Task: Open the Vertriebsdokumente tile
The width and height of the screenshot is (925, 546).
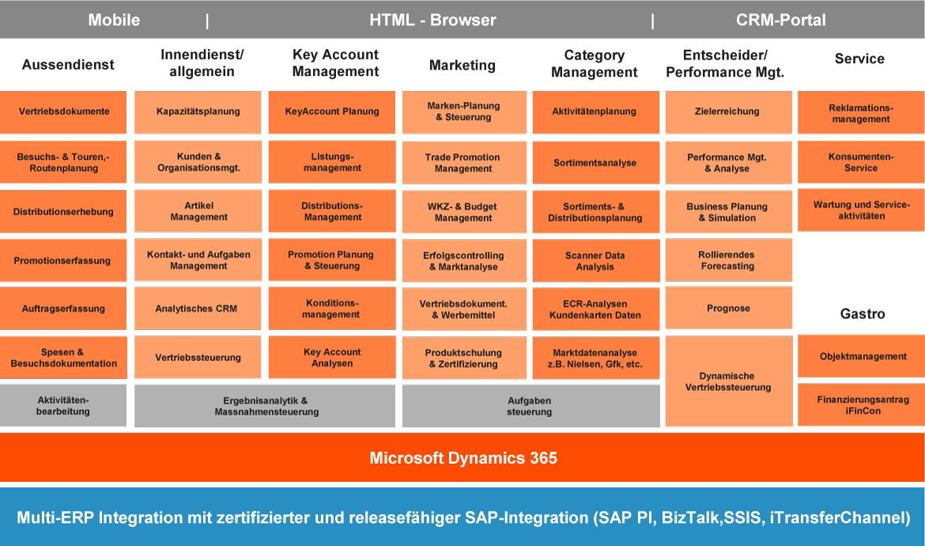Action: 63,112
